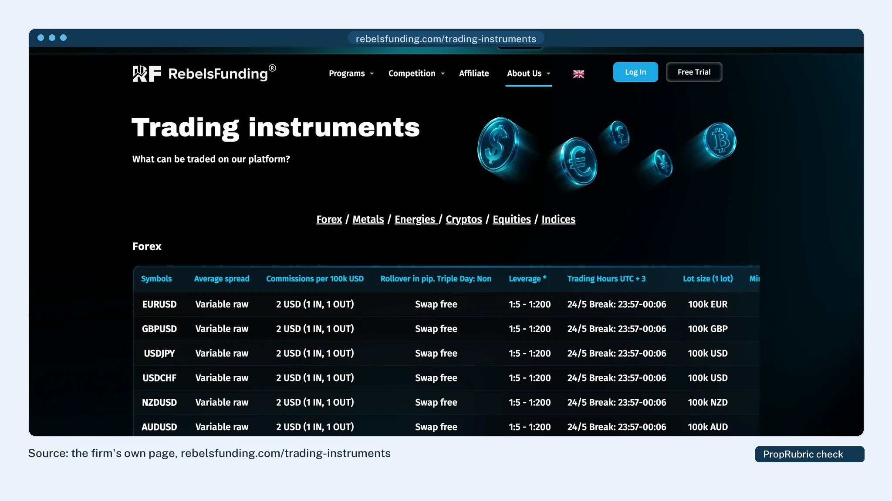Viewport: 892px width, 501px height.
Task: Click the Trading Hours UTC + 3 header
Action: (606, 279)
